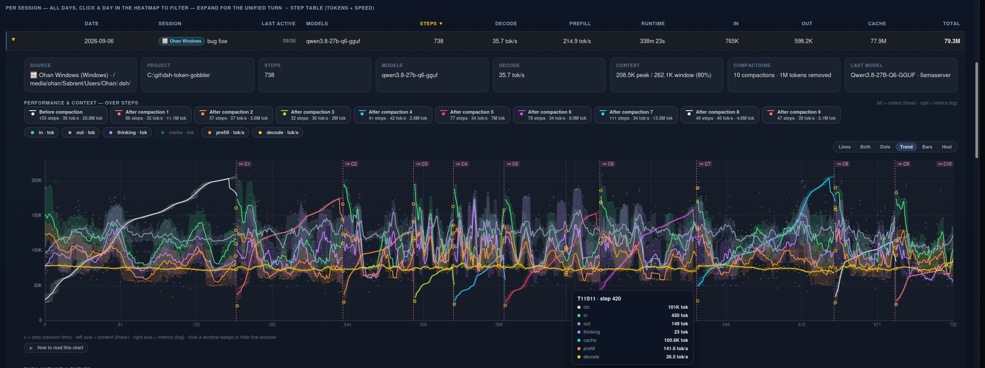985x368 pixels.
Task: Click the C10 compaction marker
Action: coord(945,164)
